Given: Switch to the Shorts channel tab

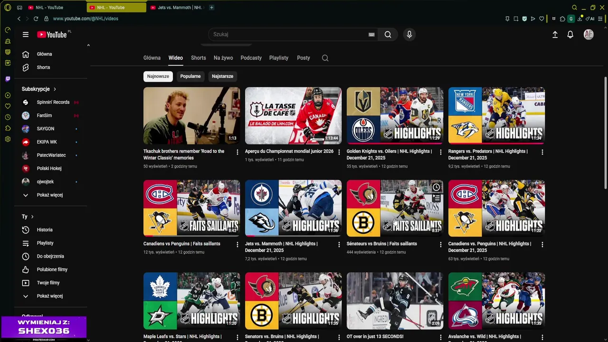Looking at the screenshot, I should pos(199,58).
